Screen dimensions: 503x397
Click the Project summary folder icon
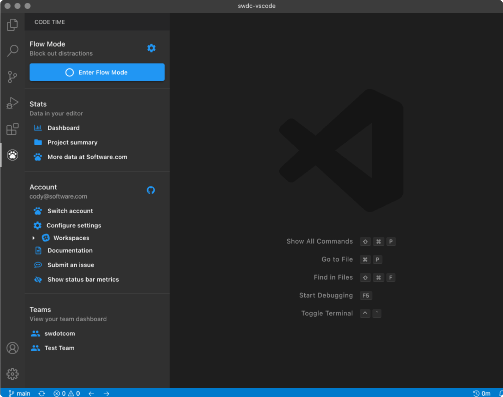[x=38, y=142]
